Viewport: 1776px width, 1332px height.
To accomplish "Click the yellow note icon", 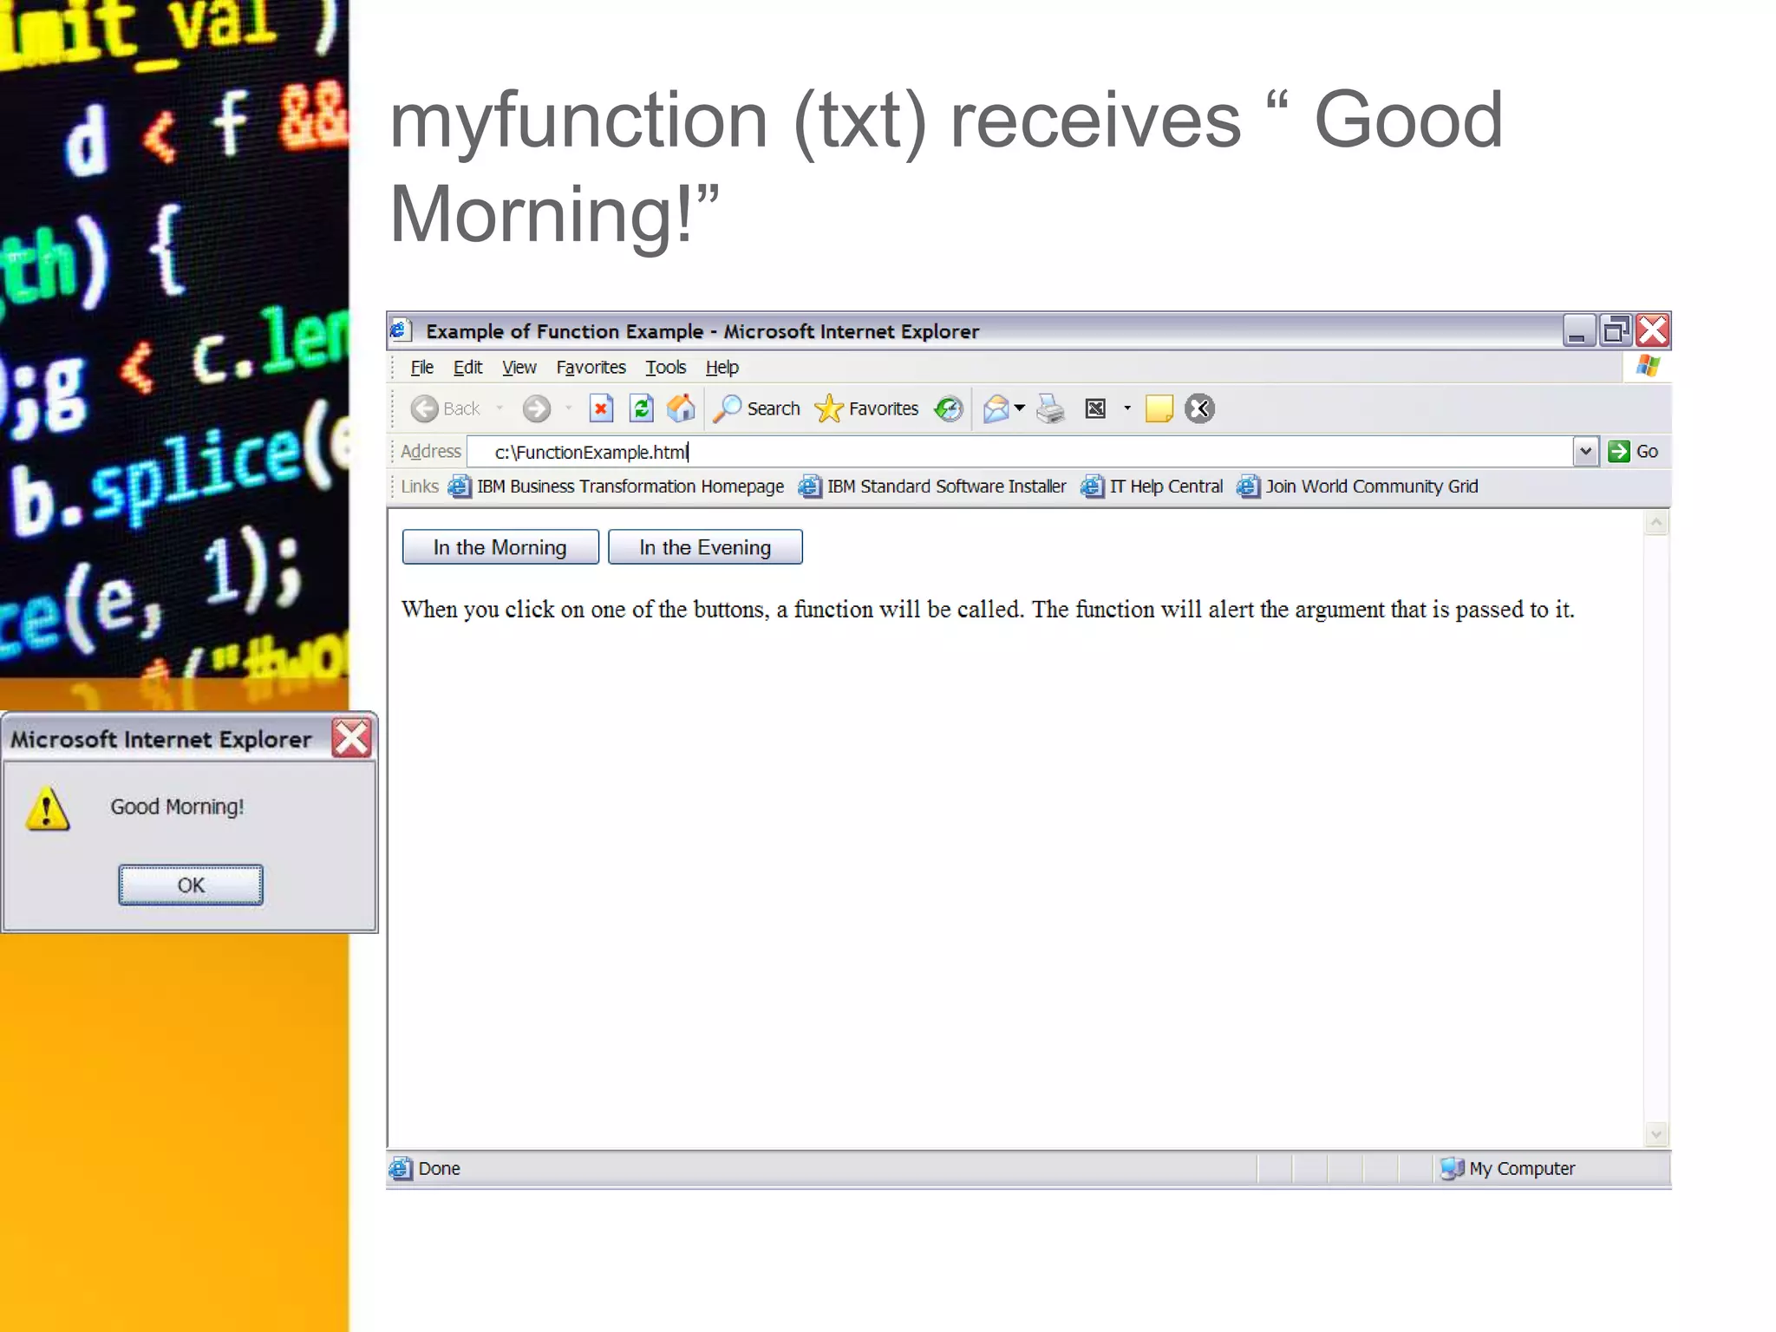I will 1159,408.
